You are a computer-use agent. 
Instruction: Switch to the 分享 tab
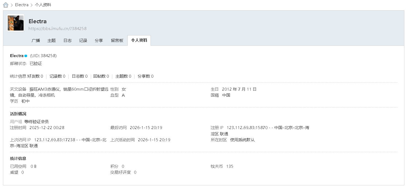click(99, 40)
